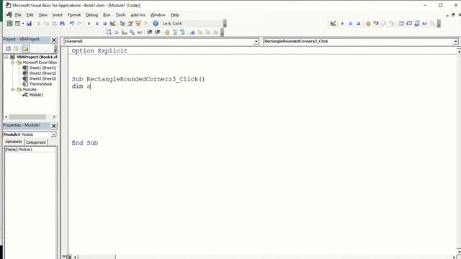The width and height of the screenshot is (461, 259).
Task: Switch to the Alphabetic properties tab
Action: (x=14, y=142)
